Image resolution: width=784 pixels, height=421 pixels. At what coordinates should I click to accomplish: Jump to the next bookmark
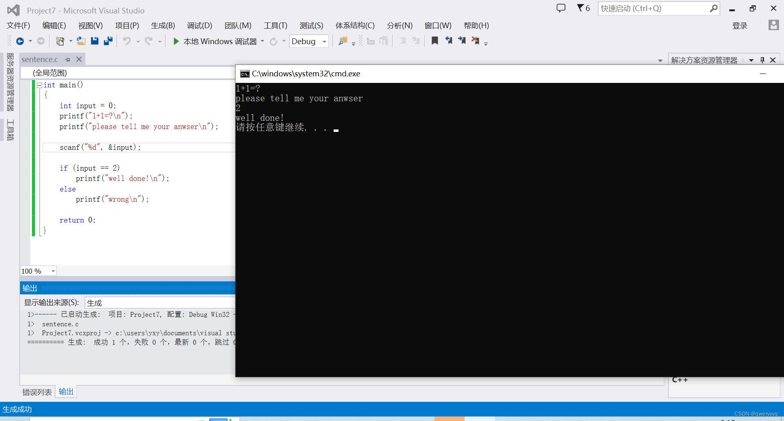coord(462,41)
